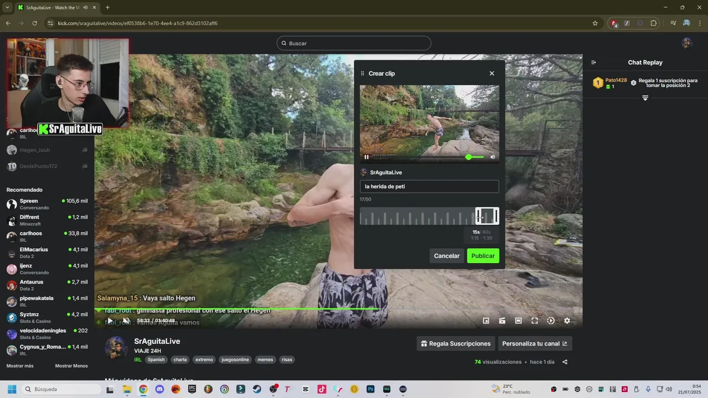Reload the page in Chrome
This screenshot has height=398, width=708.
click(x=34, y=23)
